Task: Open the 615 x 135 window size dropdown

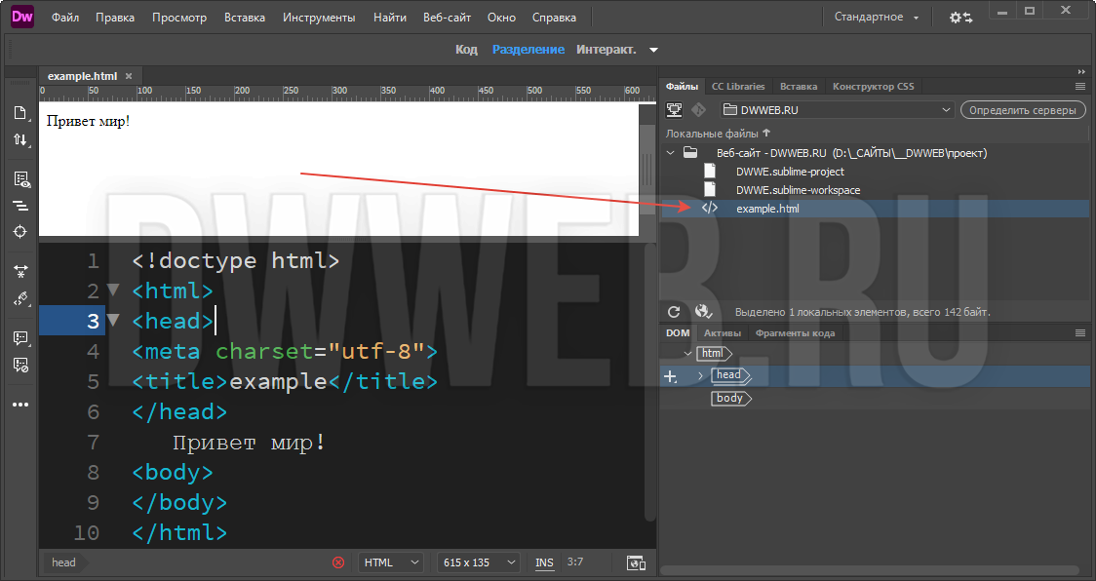Action: pos(479,562)
